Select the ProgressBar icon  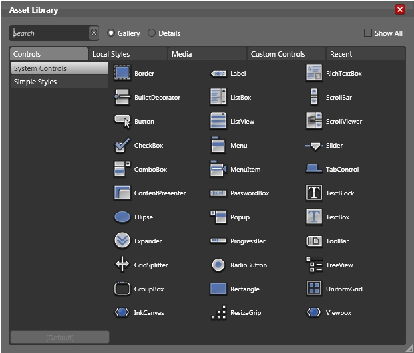coord(218,241)
